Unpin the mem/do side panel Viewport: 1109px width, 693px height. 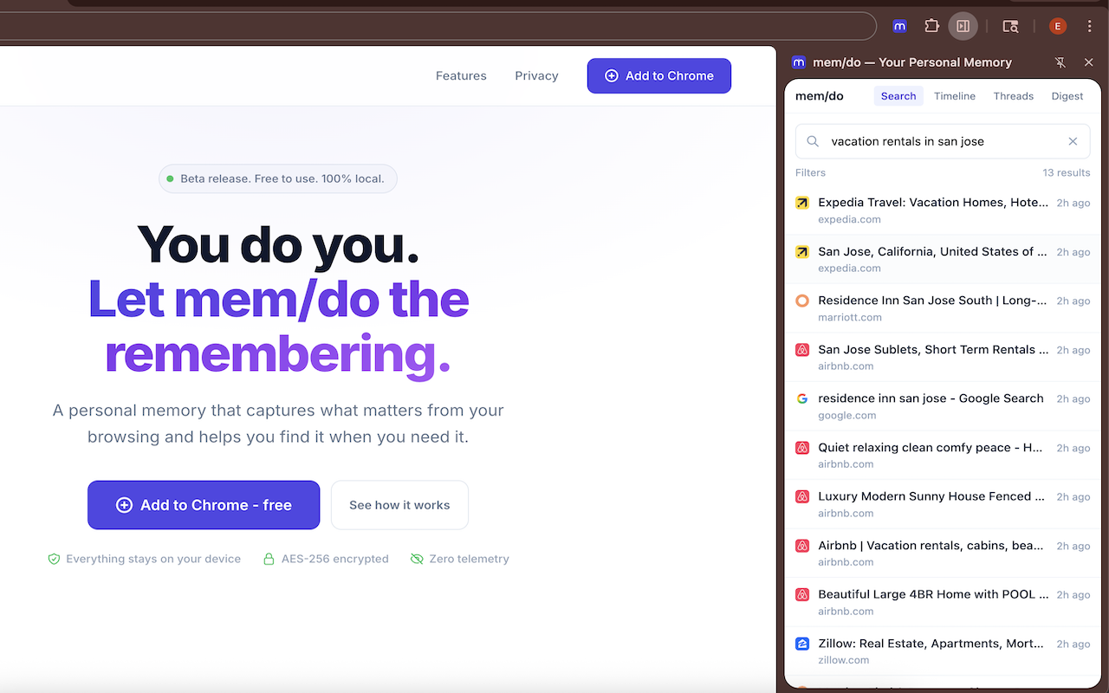point(1060,62)
